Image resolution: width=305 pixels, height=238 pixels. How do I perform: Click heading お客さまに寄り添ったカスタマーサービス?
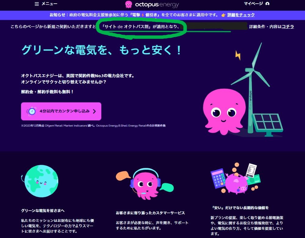(x=150, y=213)
